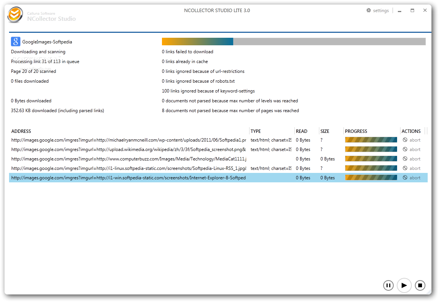
Task: Click the Google icon beside GoogleImages-Softpedia
Action: point(16,42)
